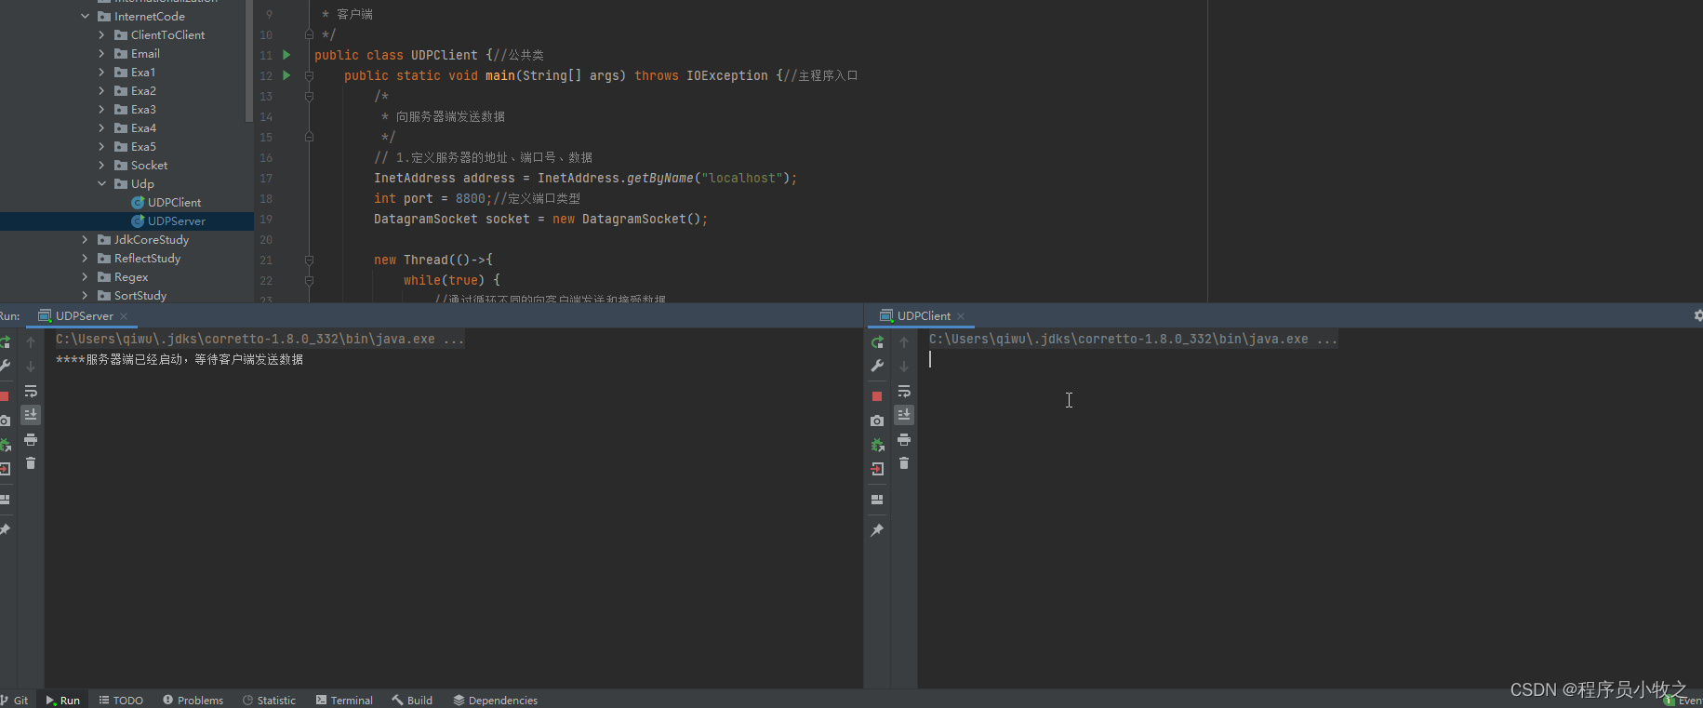Click the down arrow in the UDPClient console toolbar
The height and width of the screenshot is (708, 1703).
point(904,367)
